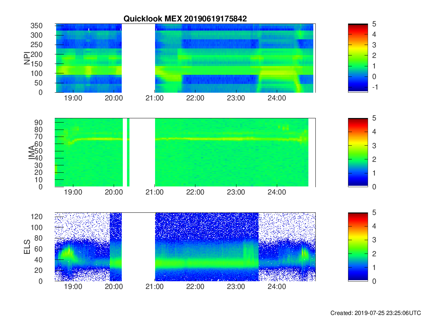Click inside the ELS spectrogram plot
The height and width of the screenshot is (316, 421).
click(x=185, y=247)
